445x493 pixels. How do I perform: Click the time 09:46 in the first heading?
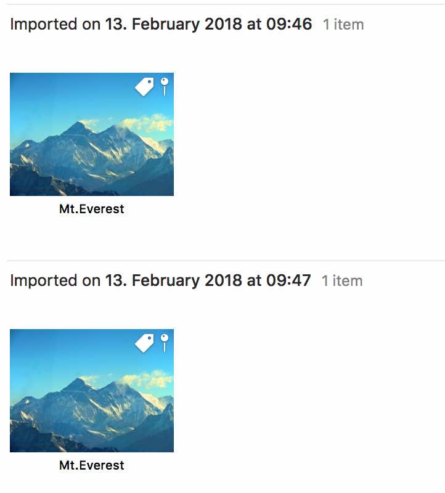289,24
